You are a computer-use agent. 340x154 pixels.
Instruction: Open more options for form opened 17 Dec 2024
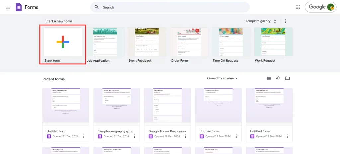(287, 136)
